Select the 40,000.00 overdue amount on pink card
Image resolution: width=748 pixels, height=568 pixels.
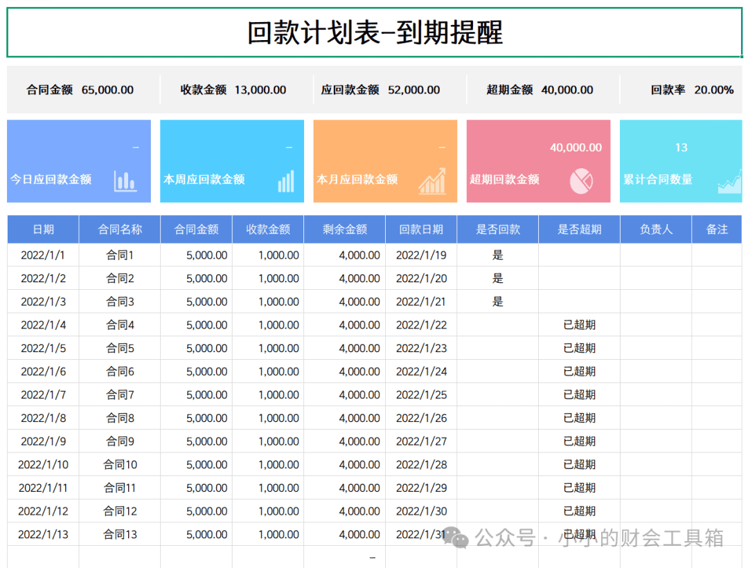(576, 148)
